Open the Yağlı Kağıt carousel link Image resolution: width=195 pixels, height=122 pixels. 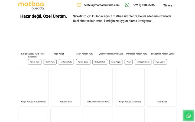(x=59, y=54)
